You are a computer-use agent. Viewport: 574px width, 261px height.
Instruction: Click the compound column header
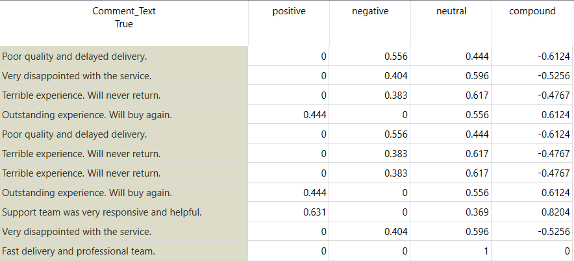pyautogui.click(x=532, y=11)
